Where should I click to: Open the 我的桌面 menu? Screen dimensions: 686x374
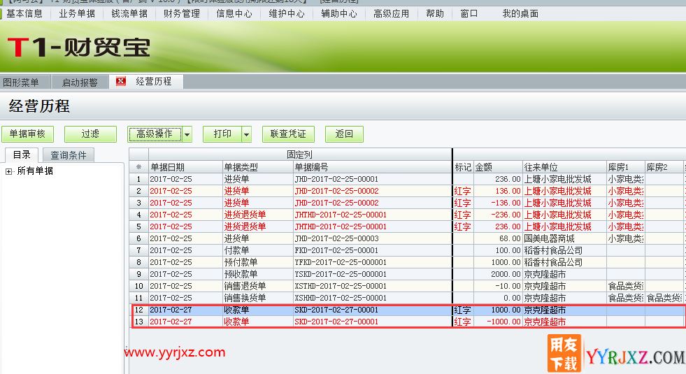click(x=521, y=13)
